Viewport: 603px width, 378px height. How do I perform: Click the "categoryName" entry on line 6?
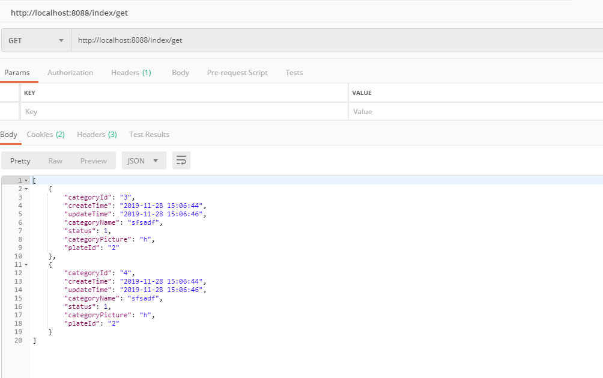coord(114,223)
